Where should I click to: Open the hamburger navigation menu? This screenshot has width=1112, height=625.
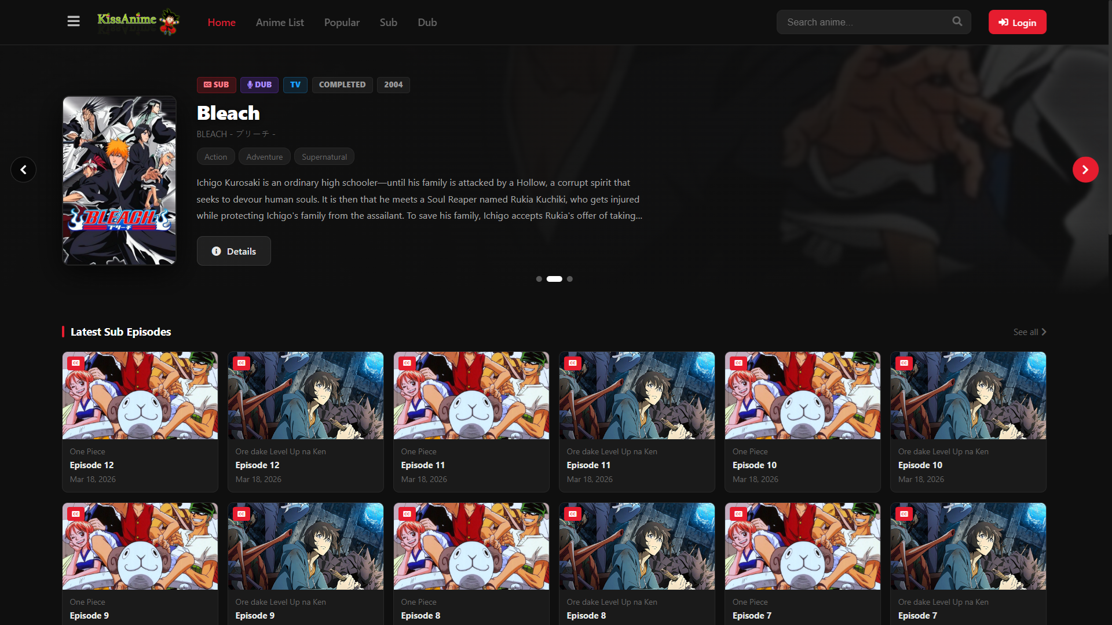click(74, 21)
